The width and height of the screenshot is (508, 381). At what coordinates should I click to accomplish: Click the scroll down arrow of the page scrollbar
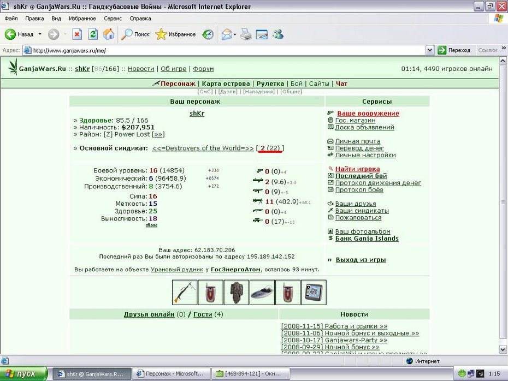point(503,349)
